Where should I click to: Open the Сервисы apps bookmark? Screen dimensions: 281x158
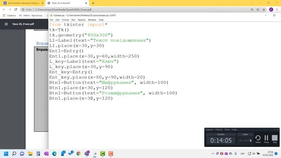coord(9,15)
